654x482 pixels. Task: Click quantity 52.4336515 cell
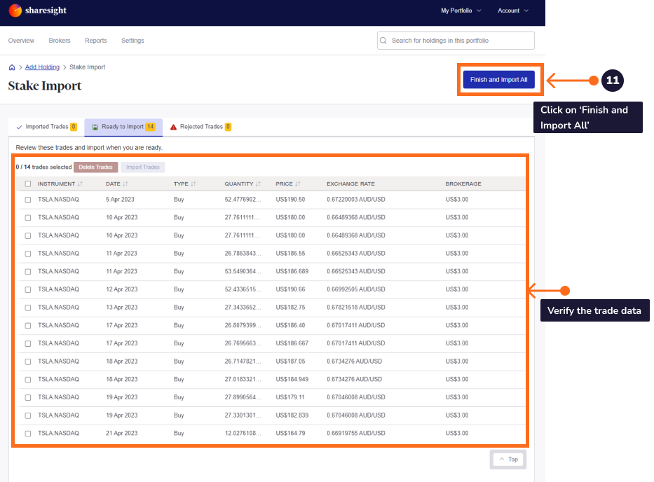(243, 289)
